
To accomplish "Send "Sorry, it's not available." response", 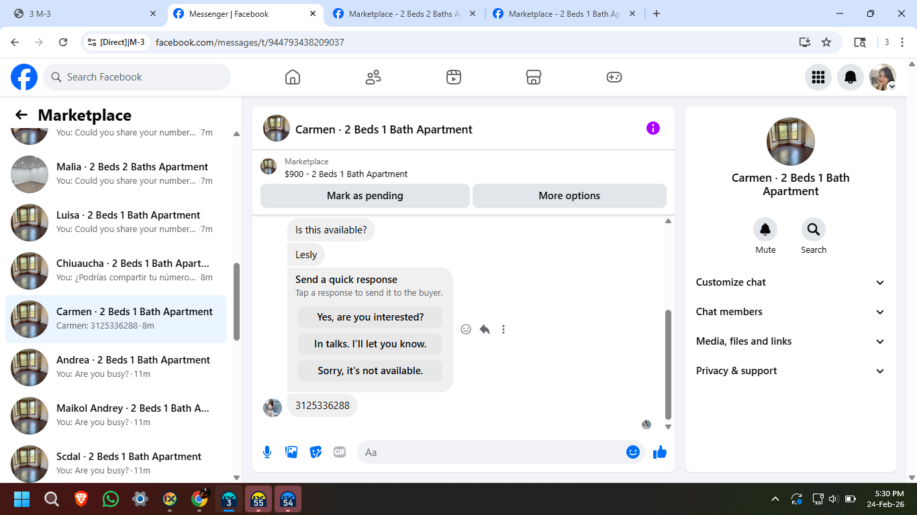I will coord(371,371).
